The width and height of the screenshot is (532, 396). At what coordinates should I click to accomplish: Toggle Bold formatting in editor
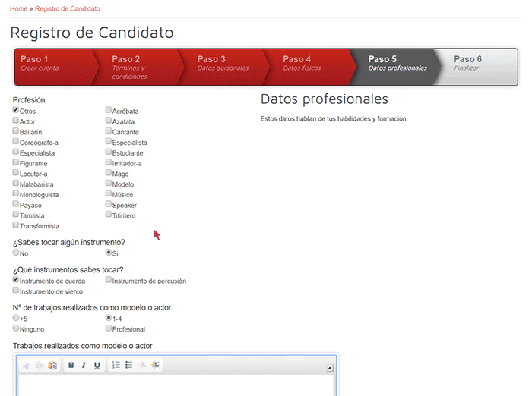coord(71,365)
